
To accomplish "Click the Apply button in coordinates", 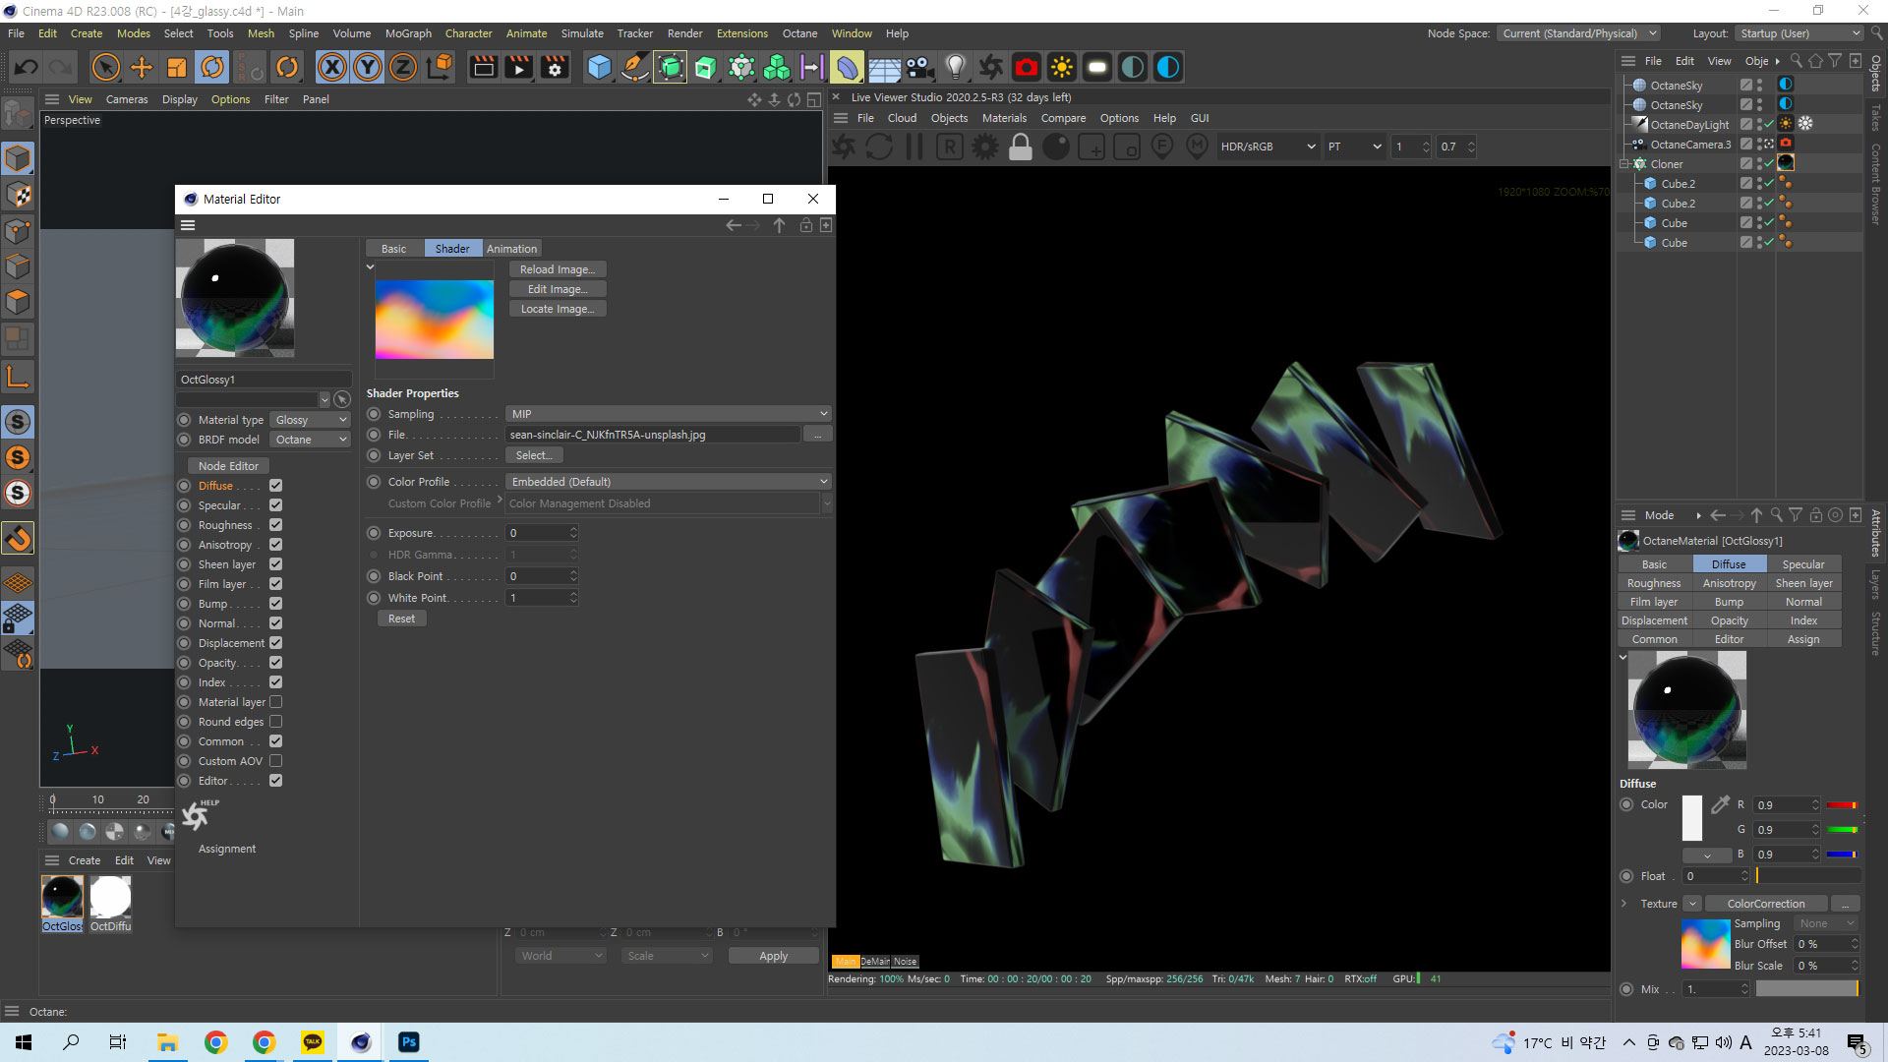I will pos(773,956).
